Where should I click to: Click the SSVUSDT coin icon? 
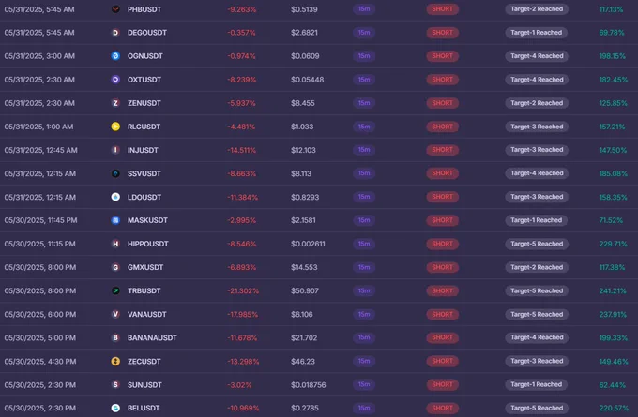coord(115,173)
